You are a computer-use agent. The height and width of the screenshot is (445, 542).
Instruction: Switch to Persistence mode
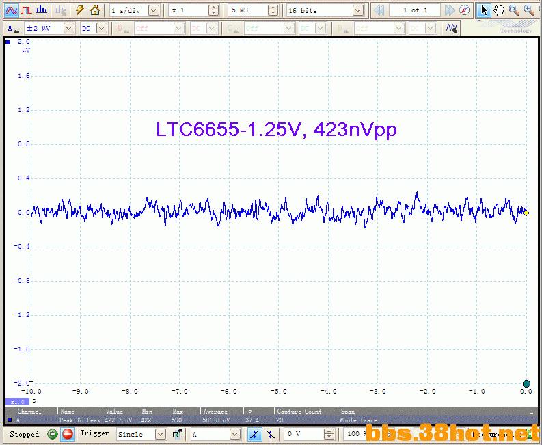point(26,10)
